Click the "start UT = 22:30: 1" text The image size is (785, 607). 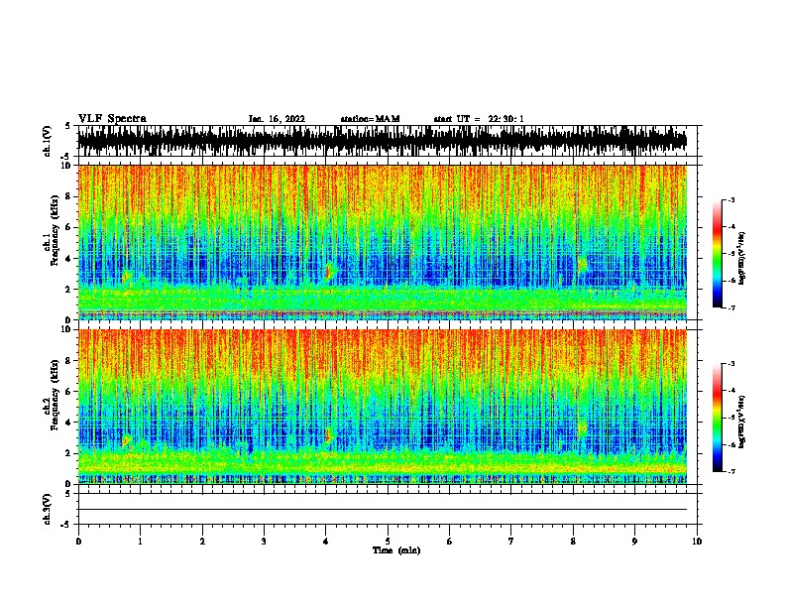click(479, 119)
